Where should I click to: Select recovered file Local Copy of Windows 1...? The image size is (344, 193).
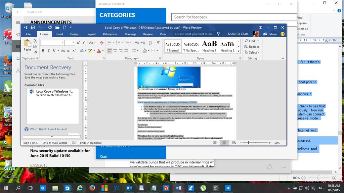[x=53, y=93]
